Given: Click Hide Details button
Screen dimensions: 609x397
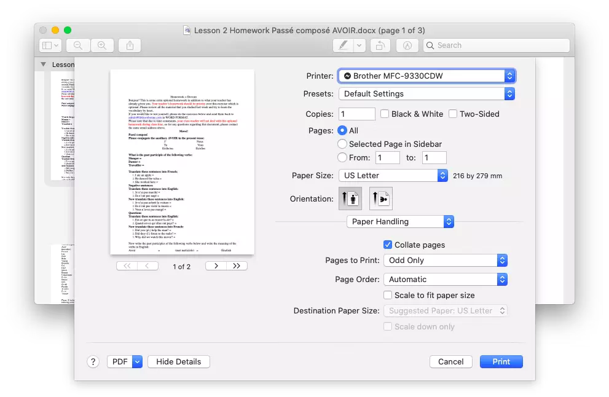Looking at the screenshot, I should 179,361.
